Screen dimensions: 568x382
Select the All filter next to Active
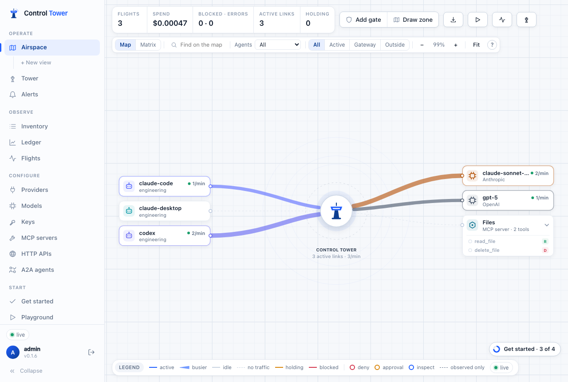(x=317, y=45)
